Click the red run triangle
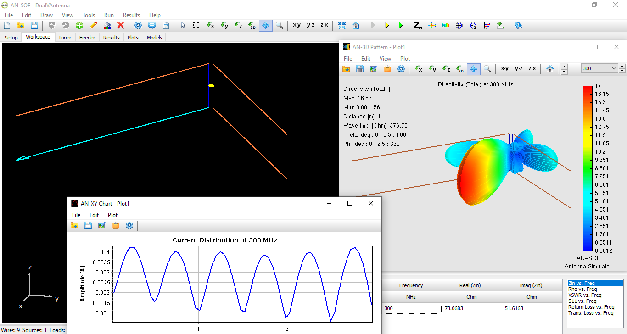Image resolution: width=627 pixels, height=334 pixels. (373, 26)
